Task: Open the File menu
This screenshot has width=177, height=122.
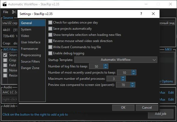Action: (6, 12)
